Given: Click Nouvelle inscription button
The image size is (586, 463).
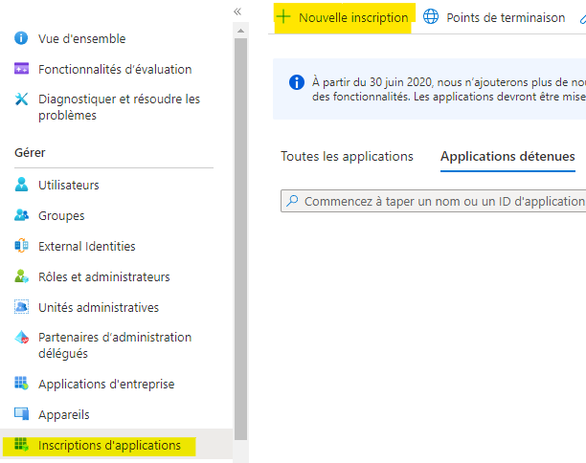Looking at the screenshot, I should pos(343,18).
